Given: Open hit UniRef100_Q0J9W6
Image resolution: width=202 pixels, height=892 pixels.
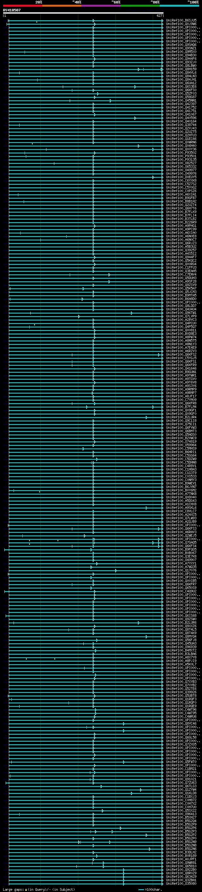Looking at the screenshot, I should [181, 24].
